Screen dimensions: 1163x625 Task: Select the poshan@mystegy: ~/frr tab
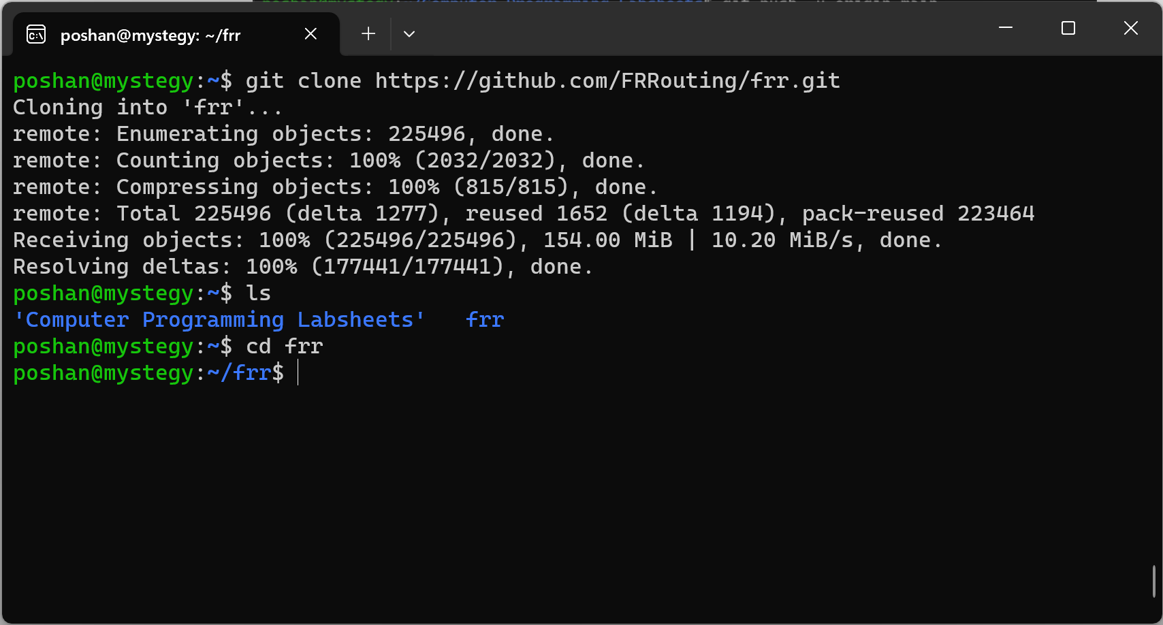click(x=150, y=35)
